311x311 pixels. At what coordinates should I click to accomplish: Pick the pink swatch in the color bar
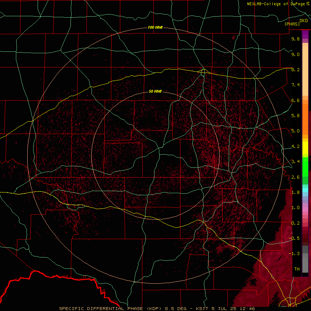[x=305, y=209]
